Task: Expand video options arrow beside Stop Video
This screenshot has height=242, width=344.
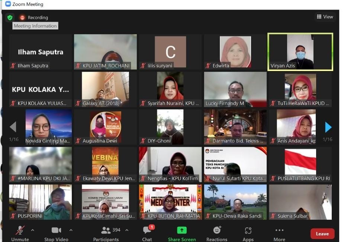Action: click(x=71, y=230)
